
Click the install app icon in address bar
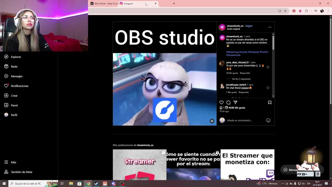[x=280, y=11]
